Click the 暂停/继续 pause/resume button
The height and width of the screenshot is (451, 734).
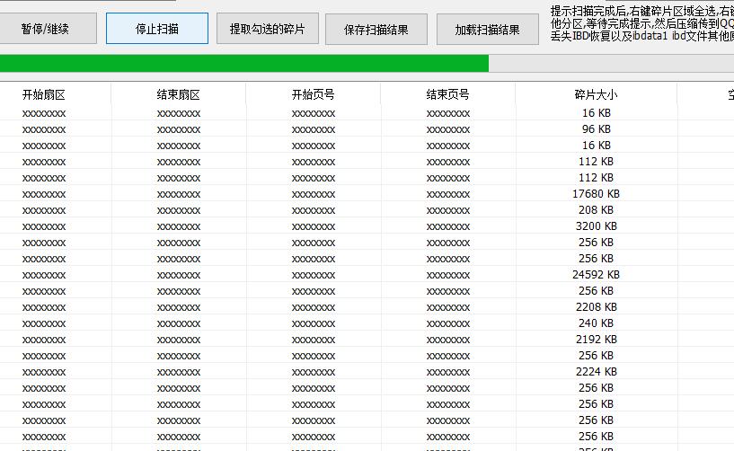coord(45,29)
